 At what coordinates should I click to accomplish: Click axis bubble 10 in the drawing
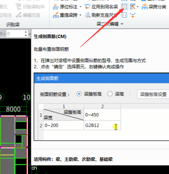(27, 97)
